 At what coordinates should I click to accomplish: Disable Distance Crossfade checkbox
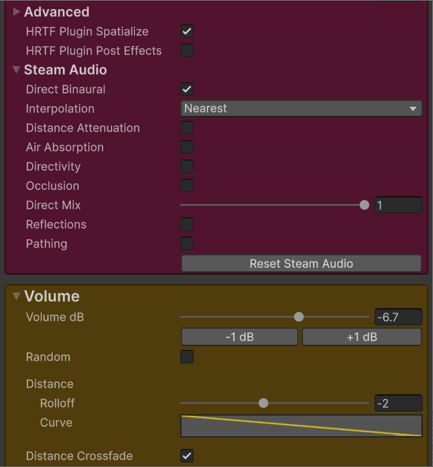187,456
